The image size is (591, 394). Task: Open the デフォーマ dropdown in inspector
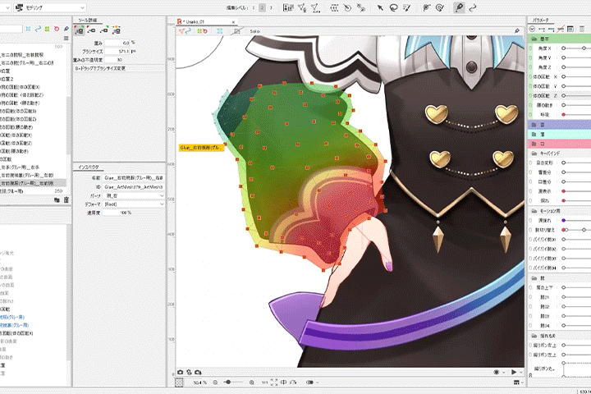pos(134,204)
